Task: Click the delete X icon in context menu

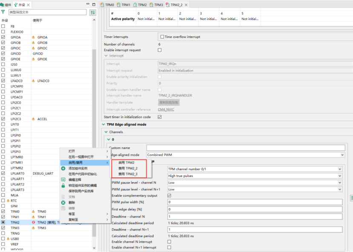Action: [63, 203]
